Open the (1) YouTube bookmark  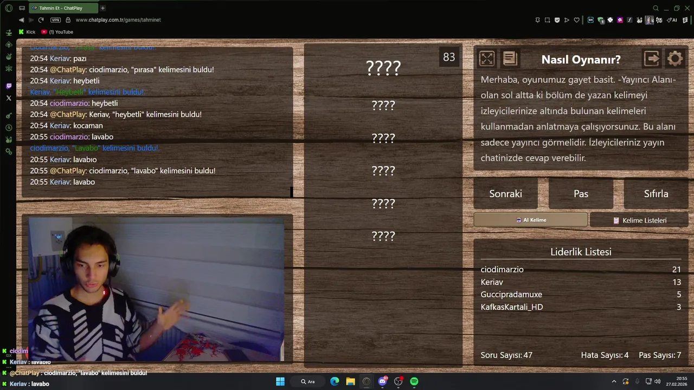(x=57, y=32)
